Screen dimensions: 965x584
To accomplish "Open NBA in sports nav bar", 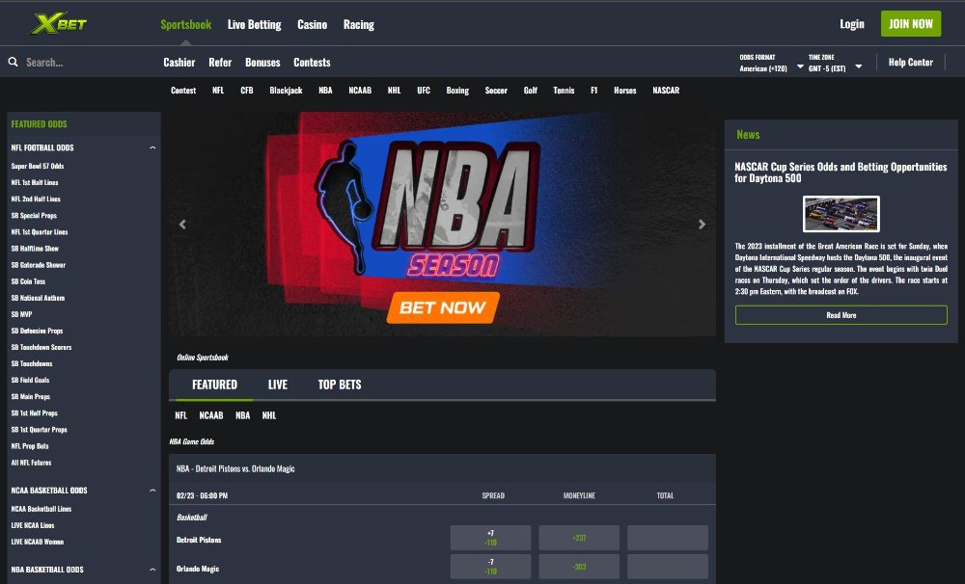I will coord(325,91).
